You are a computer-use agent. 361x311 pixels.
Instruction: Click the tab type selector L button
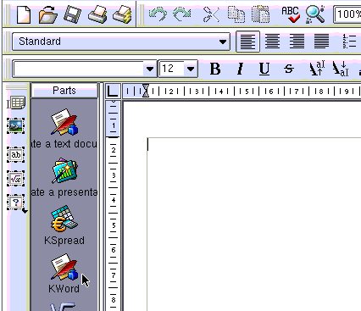[113, 91]
